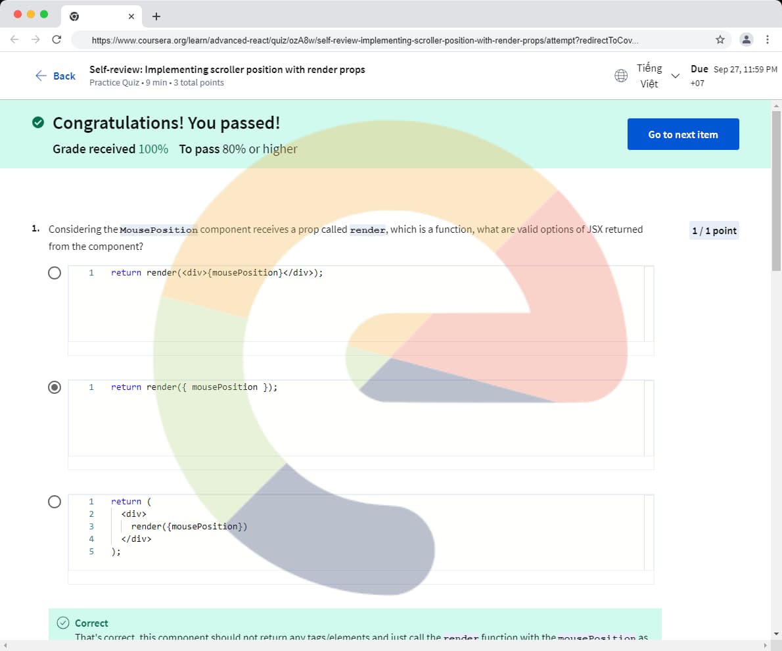Click the scroll down arrow of the page
782x651 pixels.
pos(776,634)
